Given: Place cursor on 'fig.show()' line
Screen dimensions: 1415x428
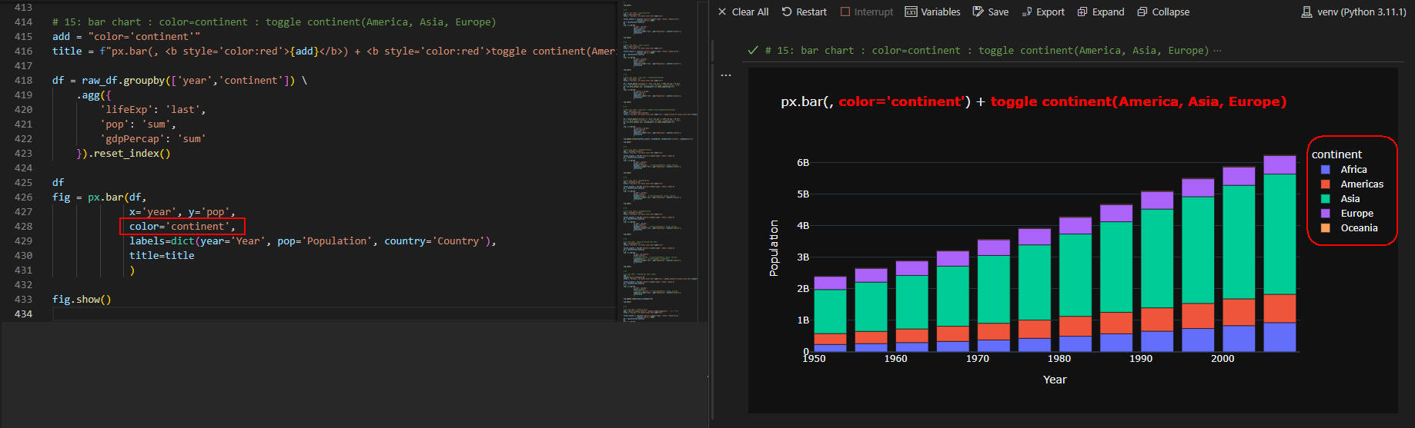Looking at the screenshot, I should tap(82, 300).
